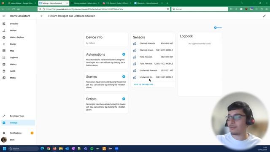270x152 pixels.
Task: Open Outlook from taskbar
Action: (67, 149)
